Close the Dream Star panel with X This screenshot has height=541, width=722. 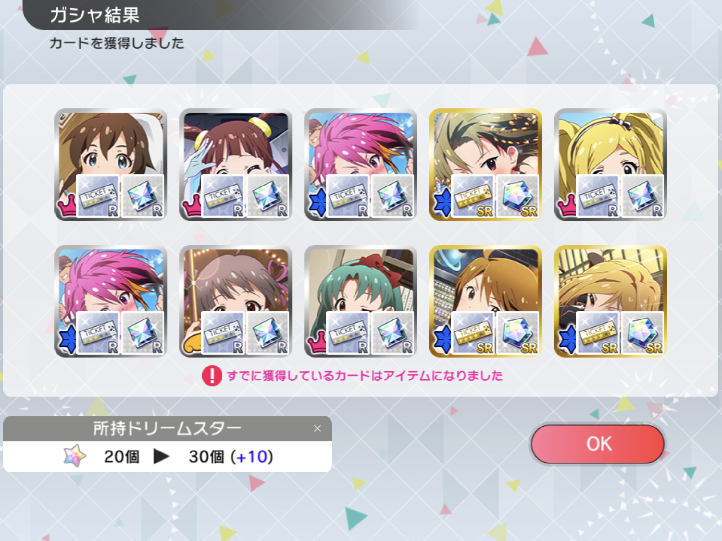[317, 428]
